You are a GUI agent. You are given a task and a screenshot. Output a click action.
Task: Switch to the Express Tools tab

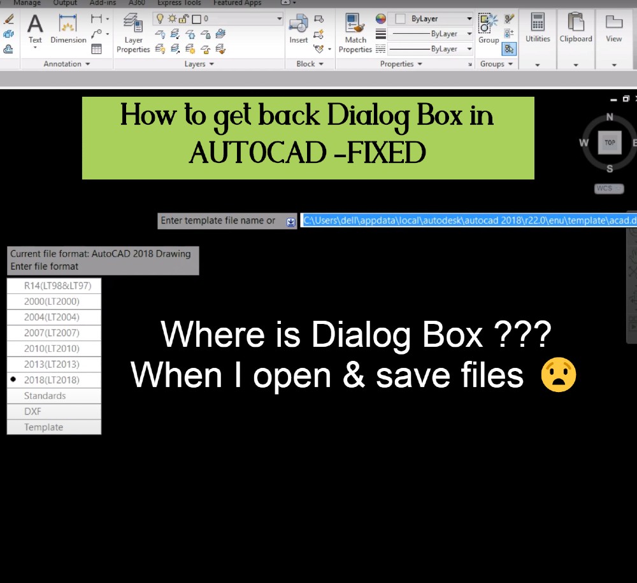(x=178, y=3)
